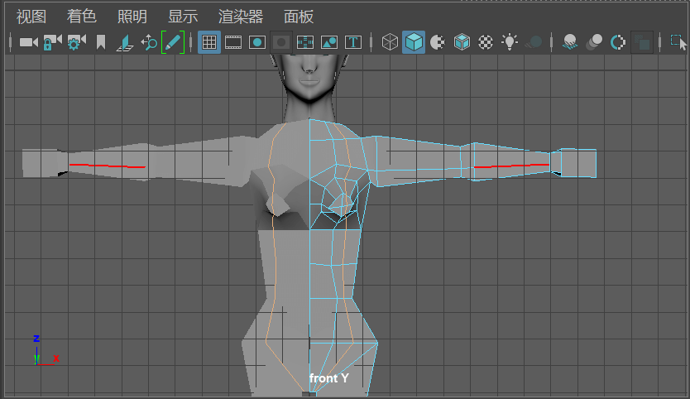This screenshot has height=399, width=690.
Task: Toggle the Resolution Gate icon
Action: pyautogui.click(x=257, y=42)
